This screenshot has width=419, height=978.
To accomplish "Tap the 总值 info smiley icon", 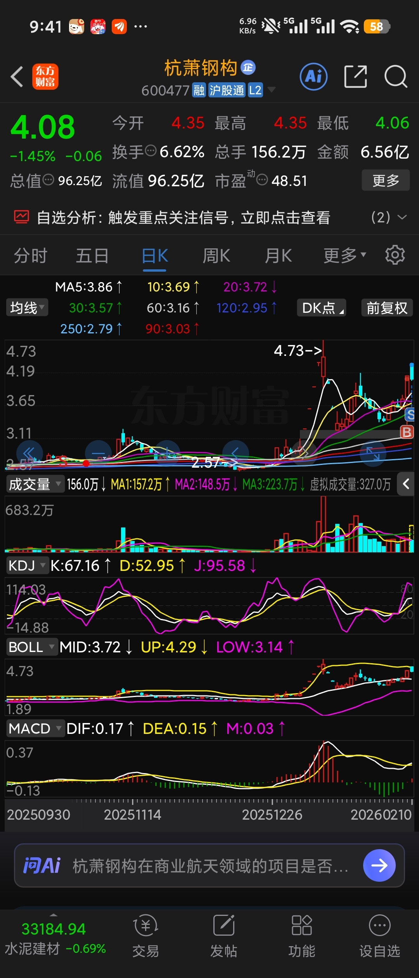I will tap(48, 180).
